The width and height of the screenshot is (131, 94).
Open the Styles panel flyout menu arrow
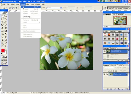[x=128, y=31]
